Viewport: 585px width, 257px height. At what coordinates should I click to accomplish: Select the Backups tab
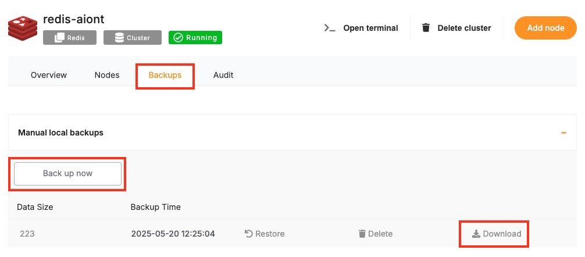coord(165,75)
